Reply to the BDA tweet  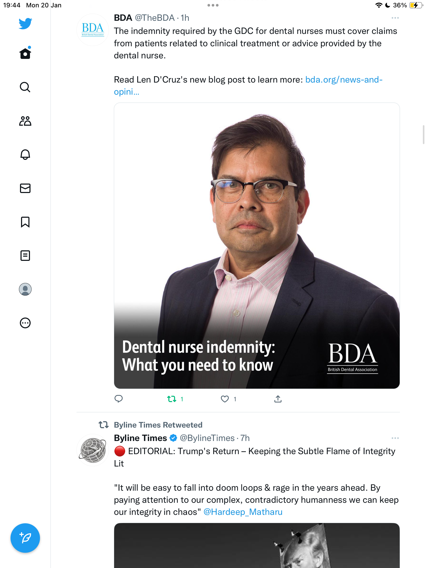(x=119, y=399)
